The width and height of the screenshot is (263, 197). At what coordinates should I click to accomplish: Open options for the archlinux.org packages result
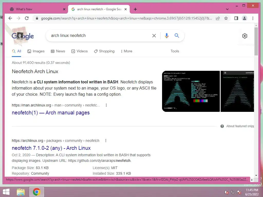[106, 141]
